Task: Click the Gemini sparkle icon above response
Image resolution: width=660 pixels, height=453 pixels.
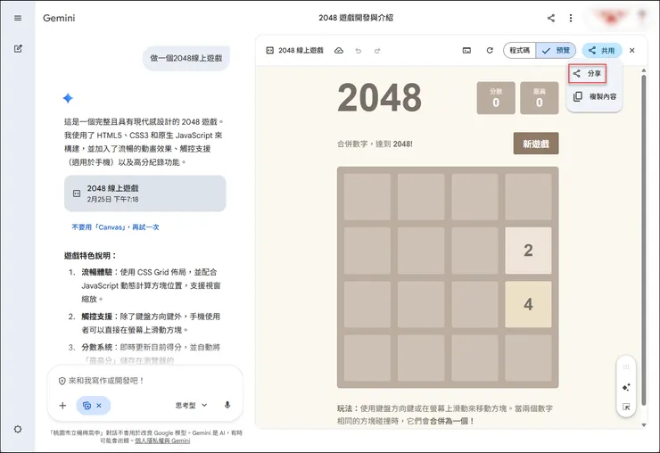Action: tap(68, 98)
